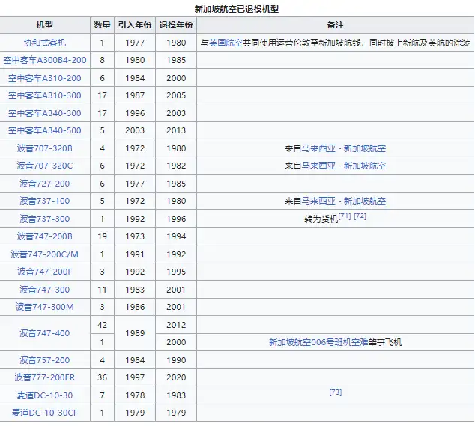Select the 备注 column header
475x426 pixels.
click(336, 25)
